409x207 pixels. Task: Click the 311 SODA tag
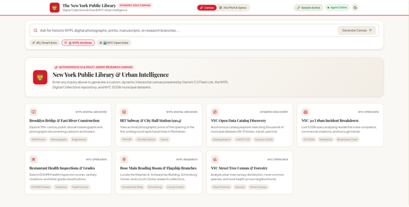tap(309, 140)
